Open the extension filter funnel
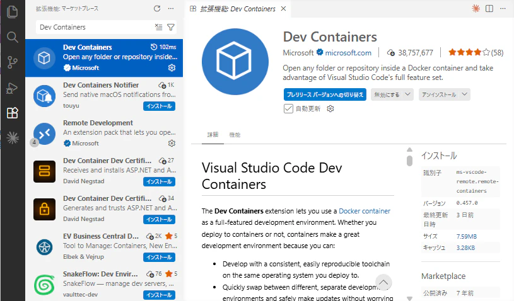Image resolution: width=514 pixels, height=301 pixels. pyautogui.click(x=171, y=27)
